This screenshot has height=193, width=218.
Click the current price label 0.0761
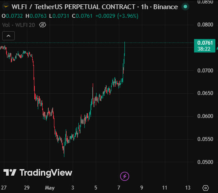[x=205, y=43]
